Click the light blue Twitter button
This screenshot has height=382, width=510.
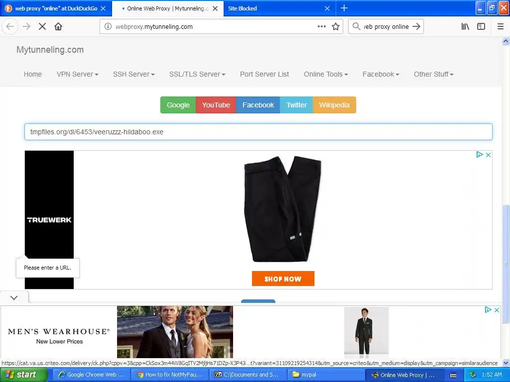pyautogui.click(x=296, y=105)
